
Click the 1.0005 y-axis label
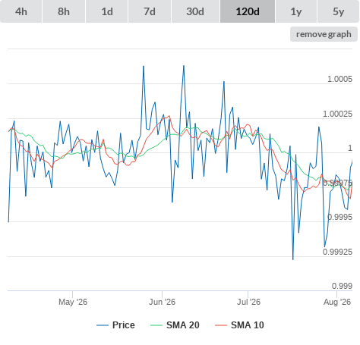tap(339, 79)
